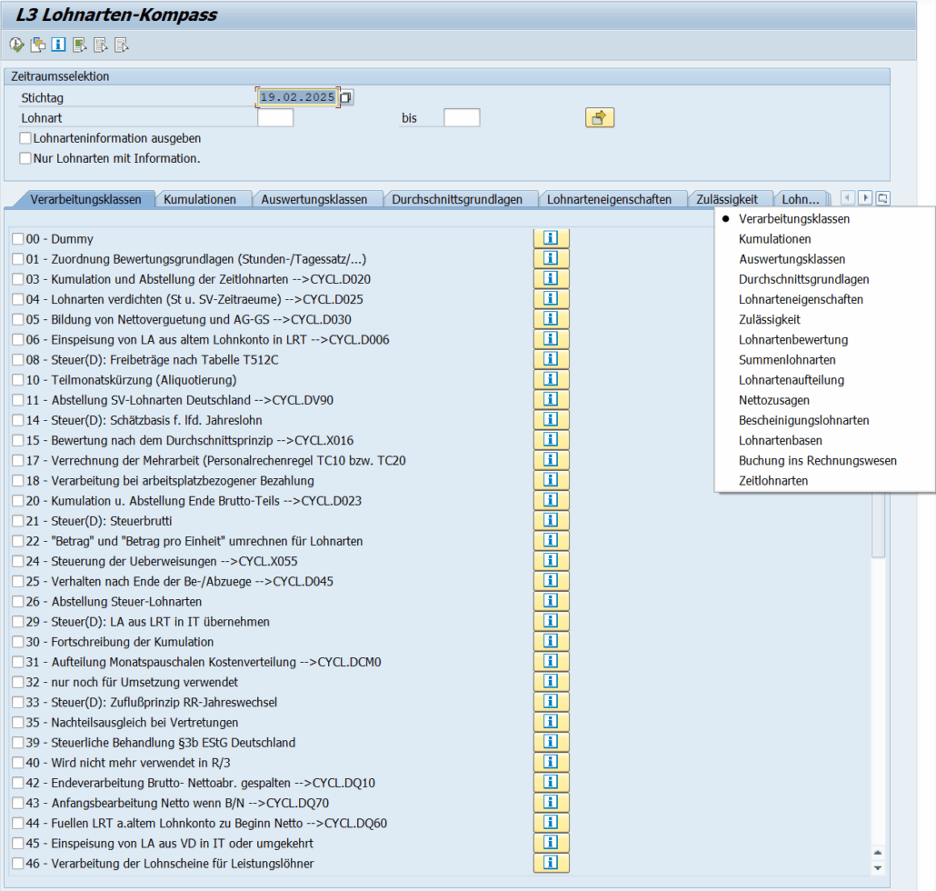936x891 pixels.
Task: Open the Verarbeitungsklassen tab
Action: [86, 199]
